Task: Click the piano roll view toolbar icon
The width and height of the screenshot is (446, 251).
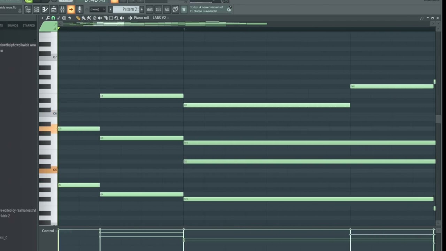Action: [45, 9]
